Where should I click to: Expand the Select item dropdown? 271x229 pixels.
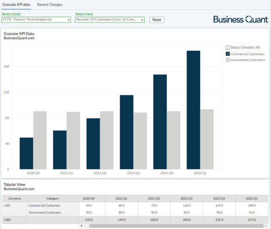tap(110, 19)
